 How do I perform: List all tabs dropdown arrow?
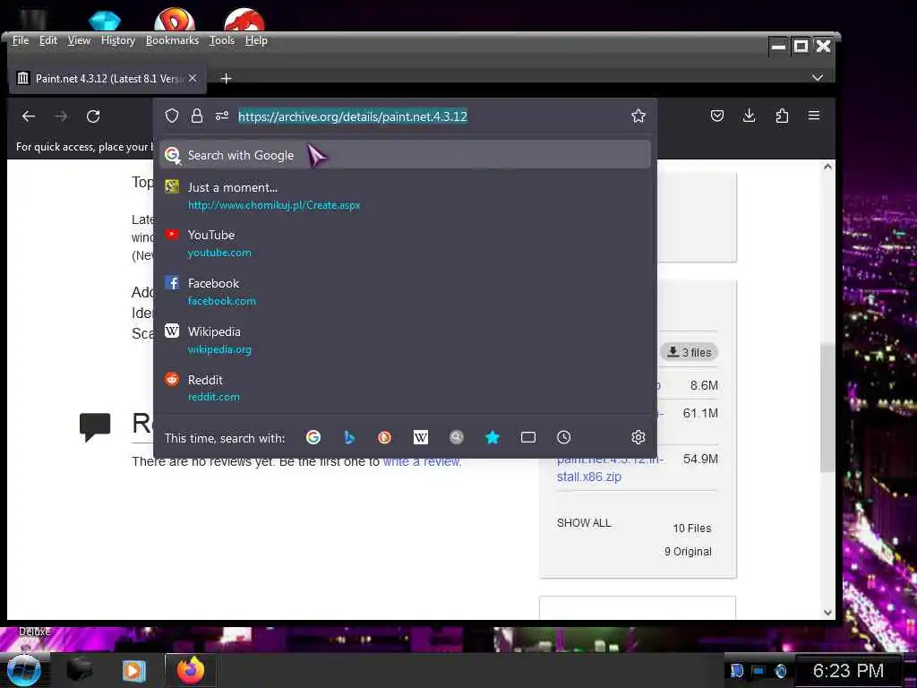(818, 78)
